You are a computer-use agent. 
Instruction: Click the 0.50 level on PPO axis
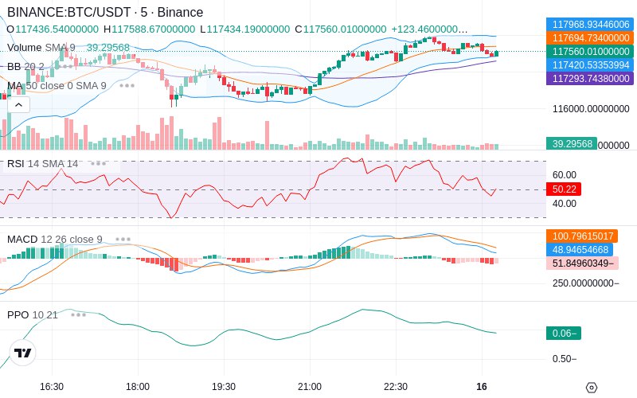(565, 359)
